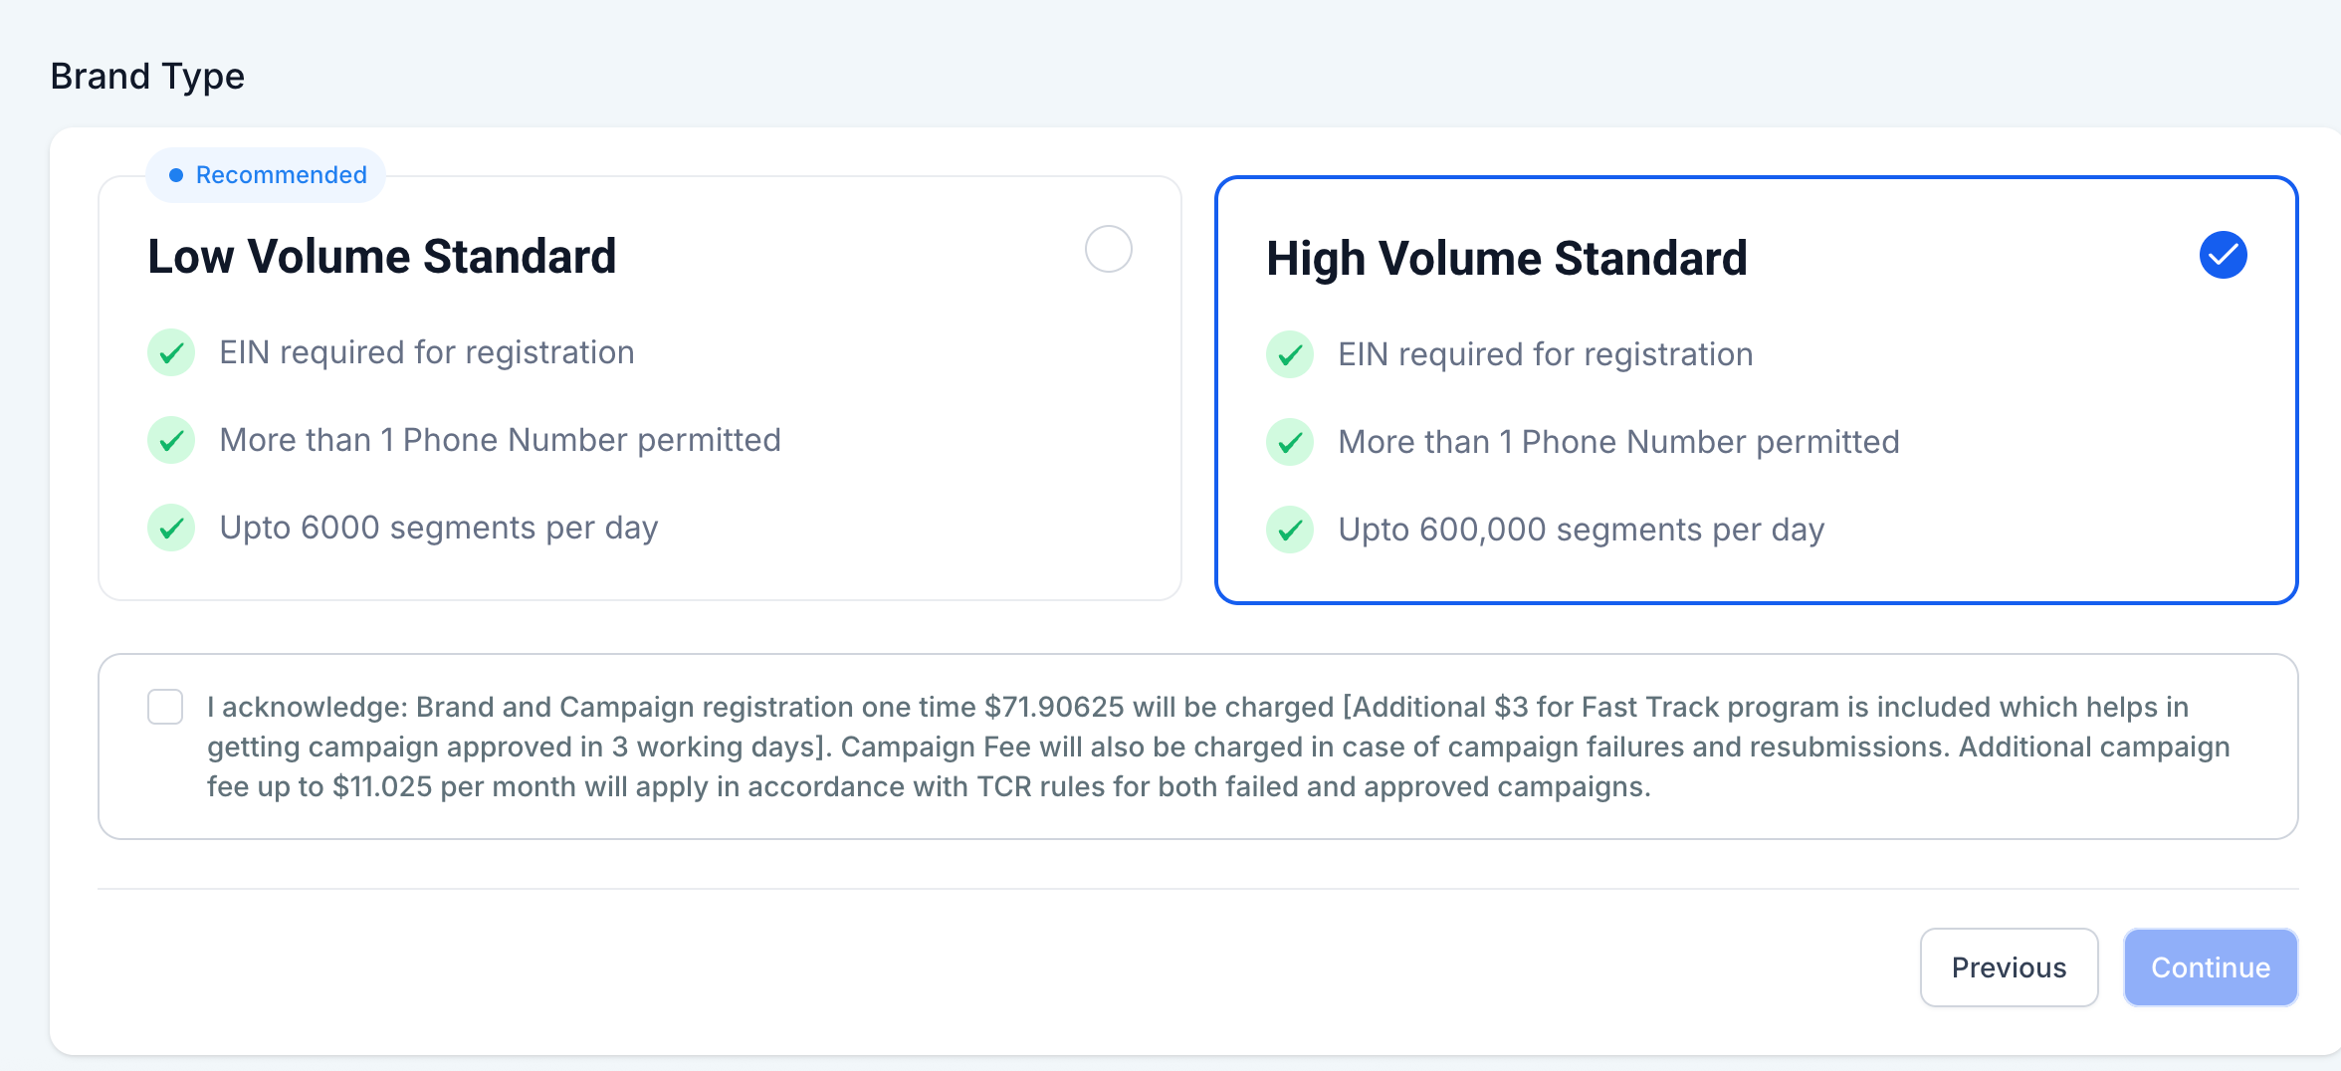
Task: Select the Low Volume Standard radio button
Action: click(x=1108, y=249)
